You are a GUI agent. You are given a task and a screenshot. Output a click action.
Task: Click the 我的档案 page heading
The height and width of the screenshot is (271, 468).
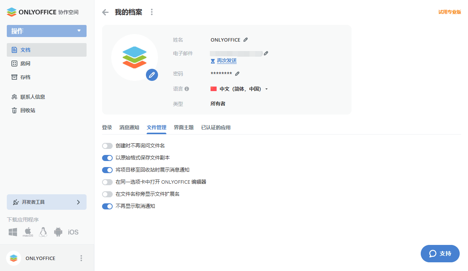(x=129, y=12)
